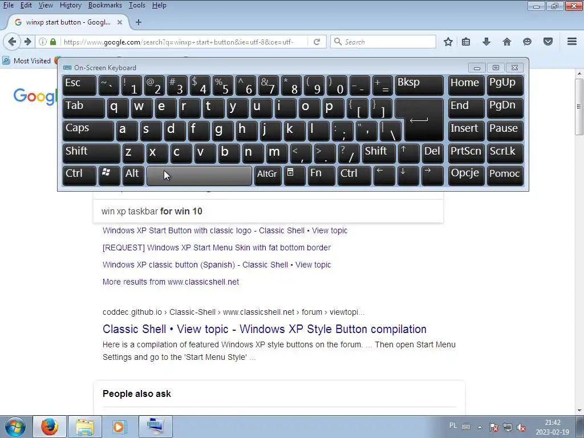The image size is (584, 438).
Task: Open Action Center flag tray icon
Action: pyautogui.click(x=493, y=427)
